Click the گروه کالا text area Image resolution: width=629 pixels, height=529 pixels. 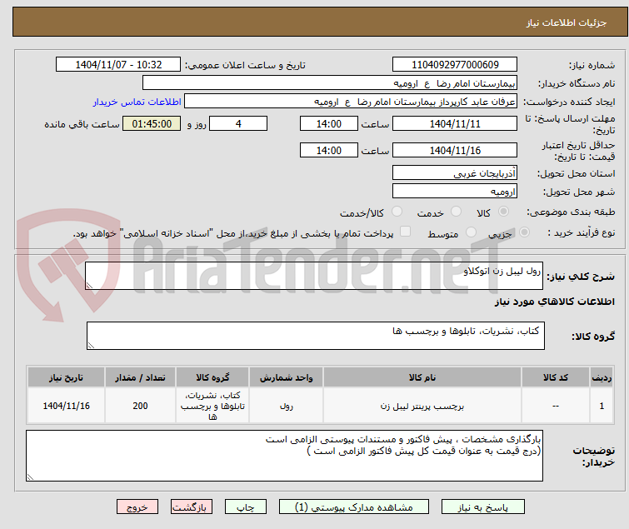[x=315, y=336]
